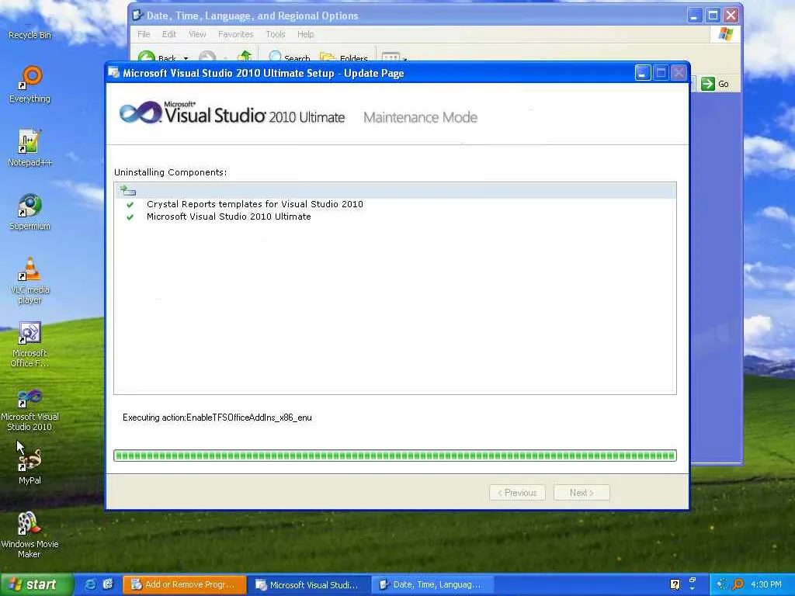The image size is (795, 596).
Task: Click checkmark next to Microsoft Visual Studio 2010 Ultimate
Action: pyautogui.click(x=130, y=217)
